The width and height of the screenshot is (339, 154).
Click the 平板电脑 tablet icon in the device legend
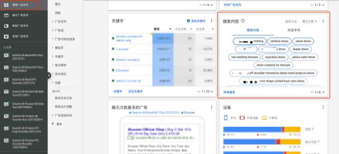[x=242, y=118]
